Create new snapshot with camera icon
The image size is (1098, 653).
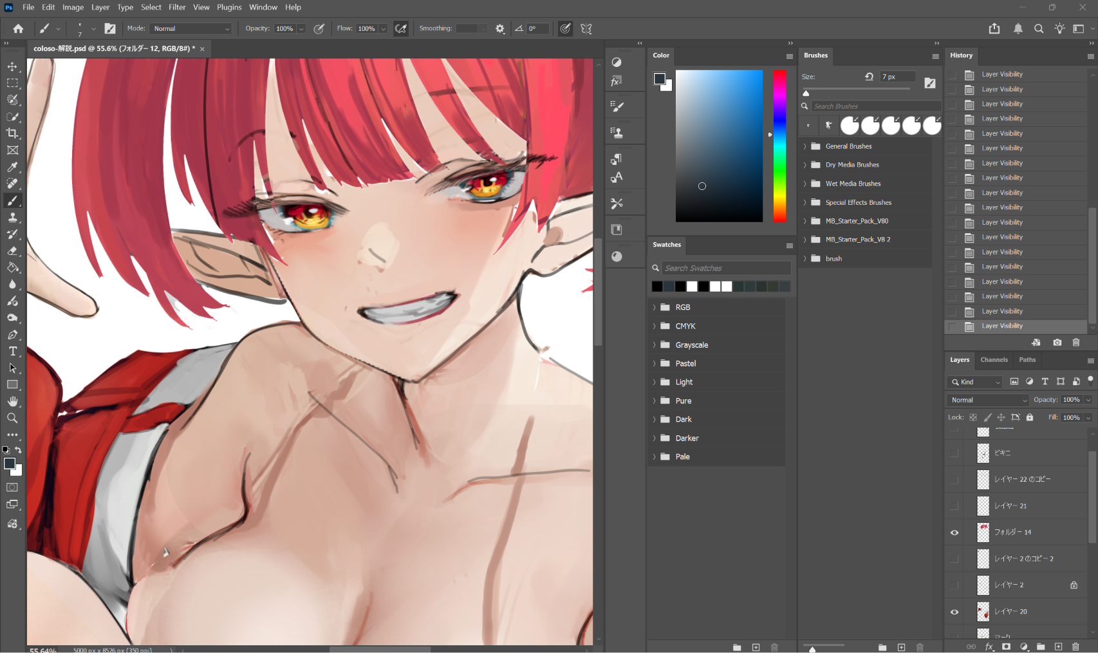[1057, 343]
